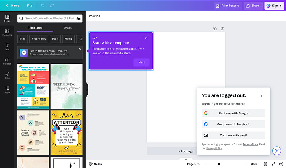This screenshot has width=286, height=168.
Task: Open the Privacy Policy link
Action: pos(214,148)
